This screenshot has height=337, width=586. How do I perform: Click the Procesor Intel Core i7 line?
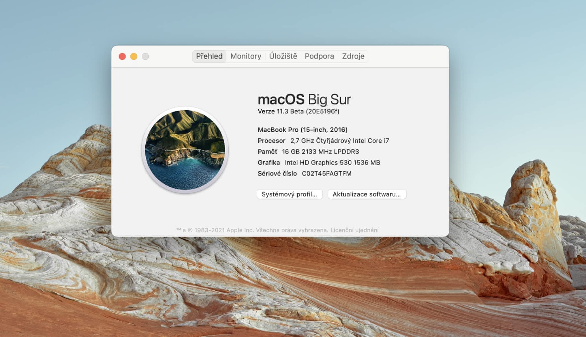323,141
